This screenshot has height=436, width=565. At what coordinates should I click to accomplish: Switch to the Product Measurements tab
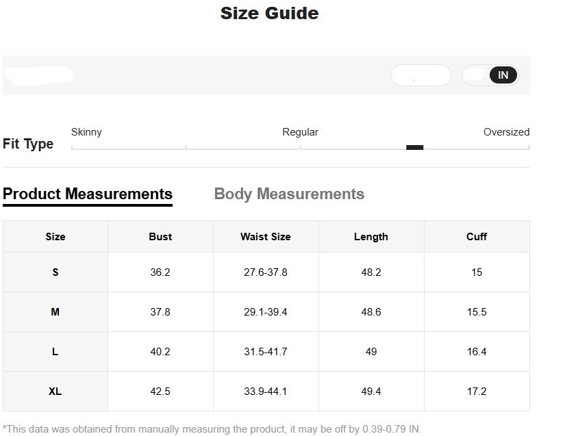(88, 194)
